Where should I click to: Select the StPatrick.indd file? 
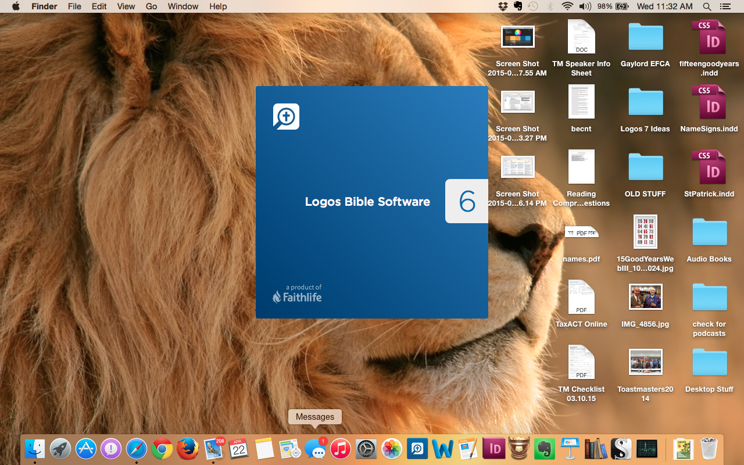coord(709,167)
